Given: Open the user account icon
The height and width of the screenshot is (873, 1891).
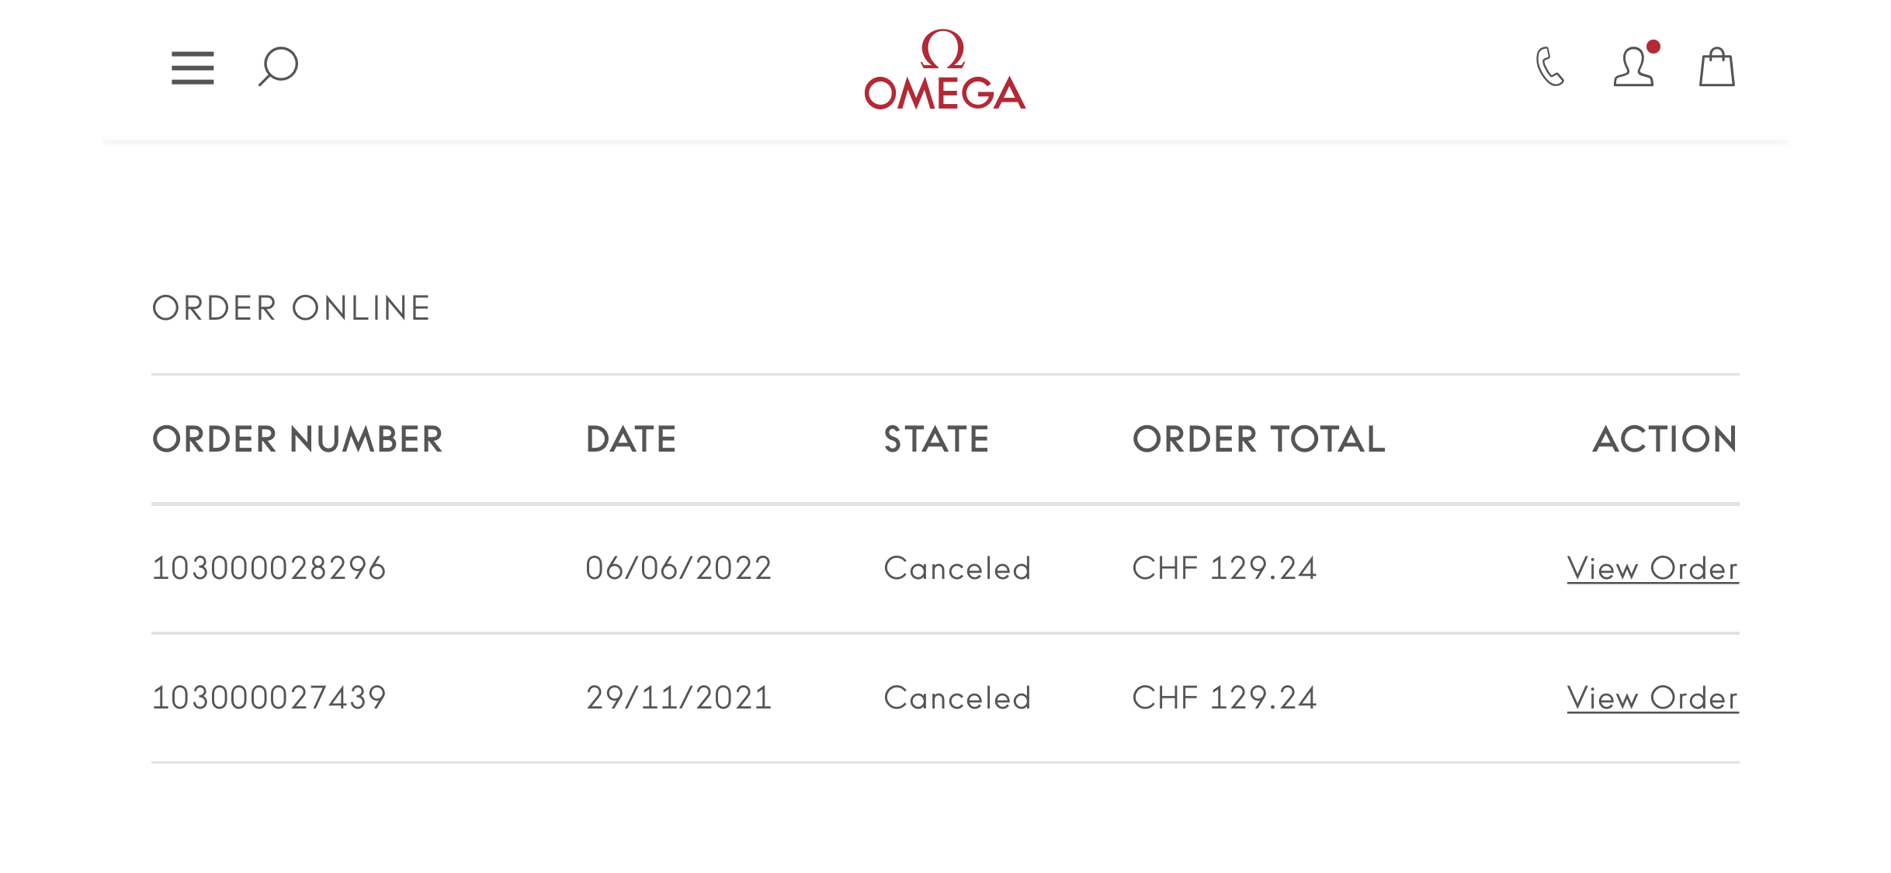Looking at the screenshot, I should click(x=1634, y=67).
